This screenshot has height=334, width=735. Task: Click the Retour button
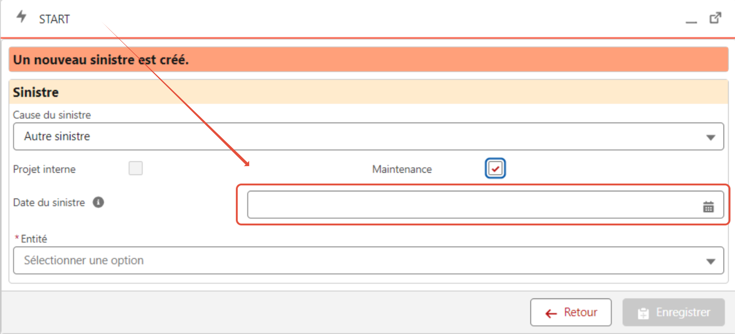571,312
